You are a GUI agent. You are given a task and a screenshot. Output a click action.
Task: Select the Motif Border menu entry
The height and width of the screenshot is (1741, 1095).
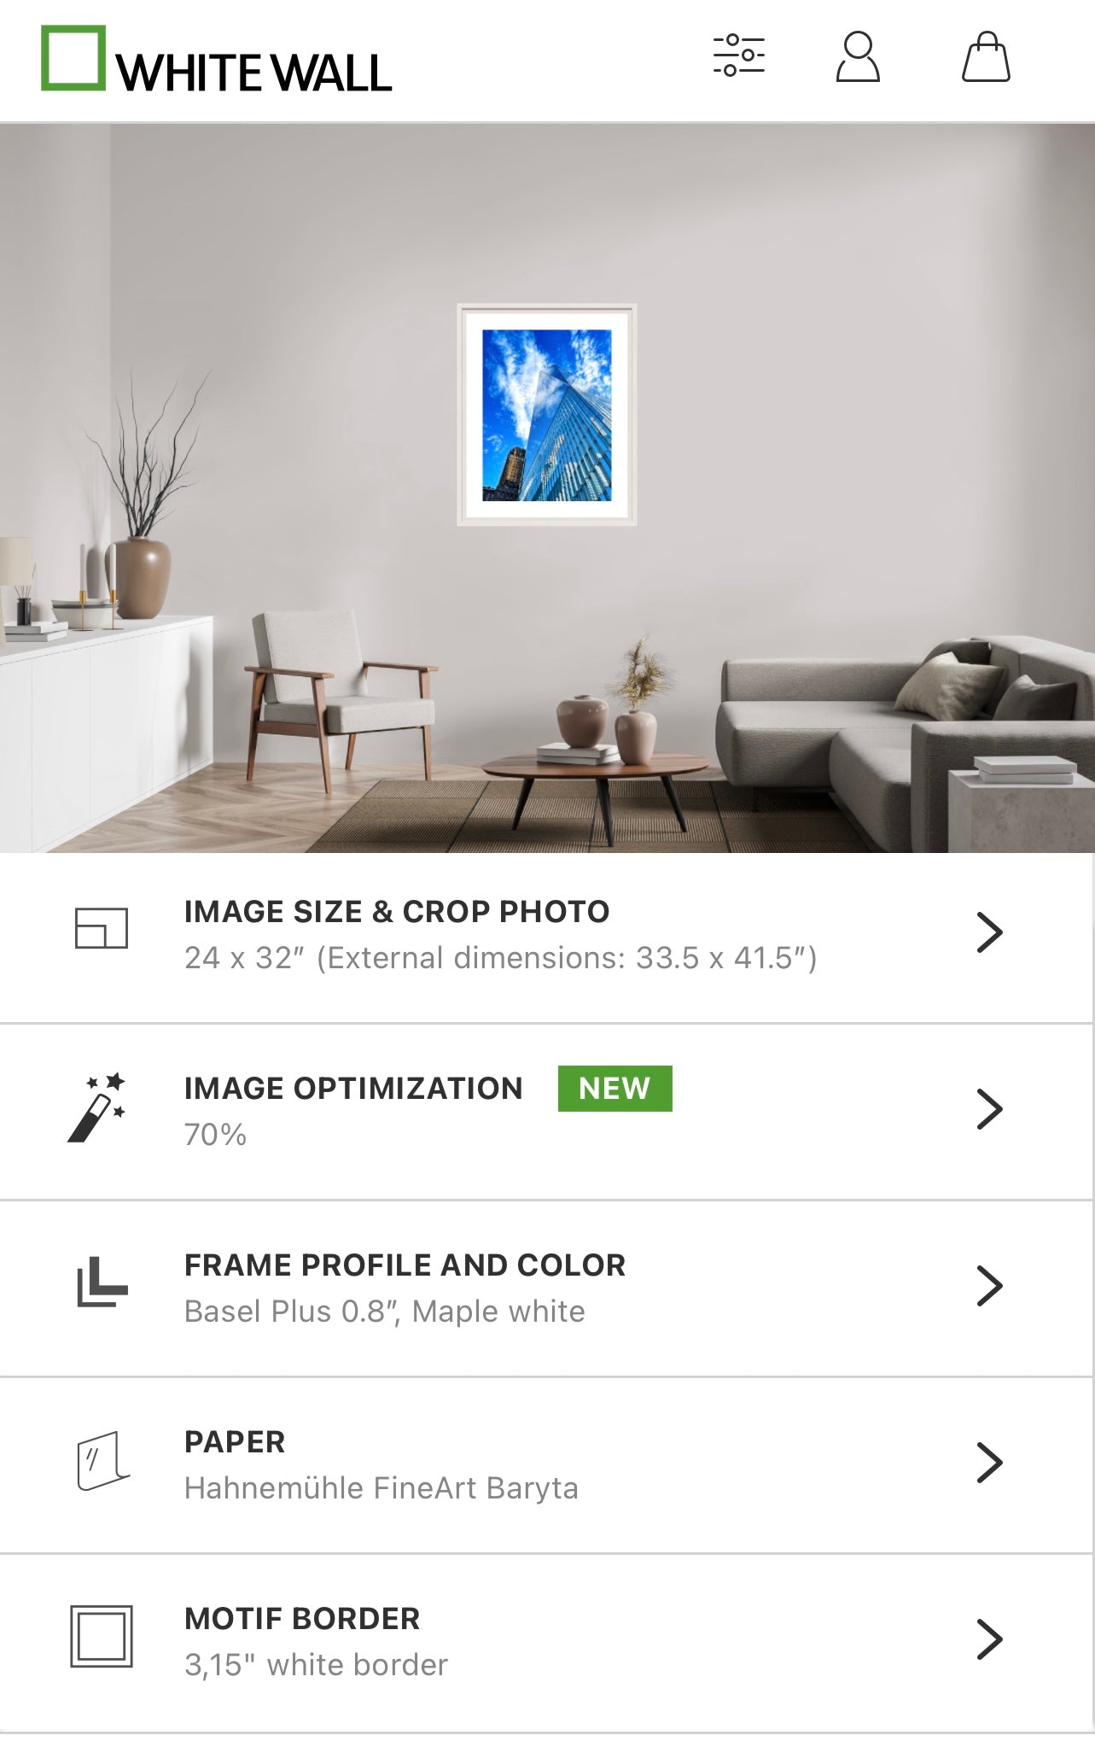(x=547, y=1643)
